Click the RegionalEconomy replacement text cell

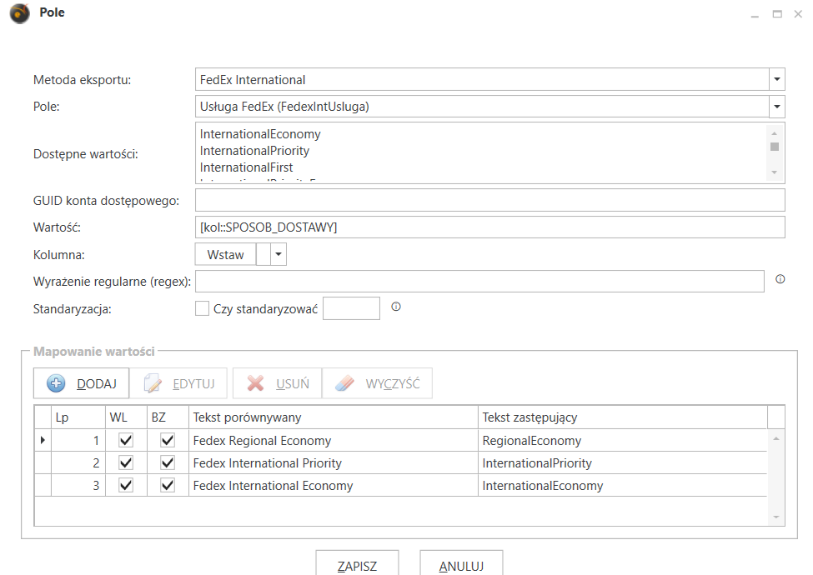(x=623, y=440)
